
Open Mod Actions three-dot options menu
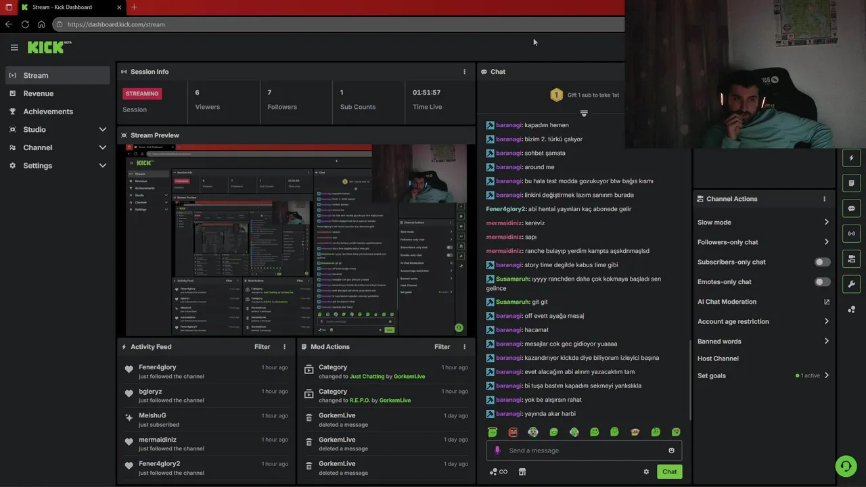(464, 347)
